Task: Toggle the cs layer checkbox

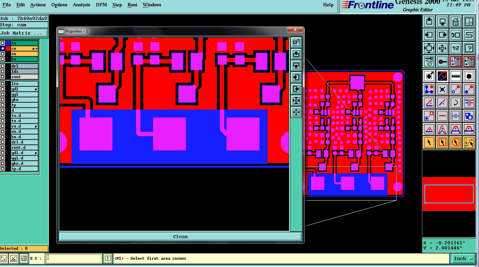Action: [3, 48]
